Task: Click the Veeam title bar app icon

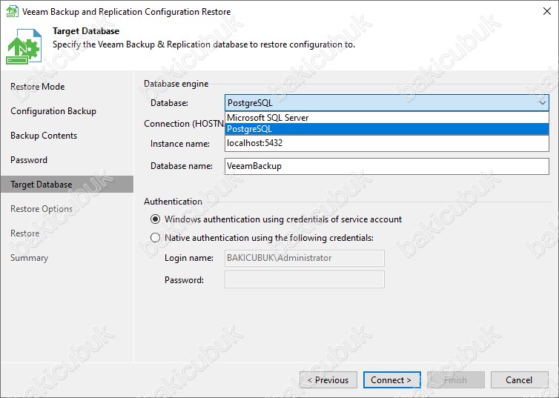Action: [x=13, y=11]
